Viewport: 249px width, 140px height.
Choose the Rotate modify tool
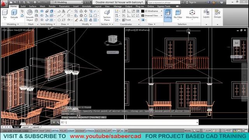click(x=86, y=16)
